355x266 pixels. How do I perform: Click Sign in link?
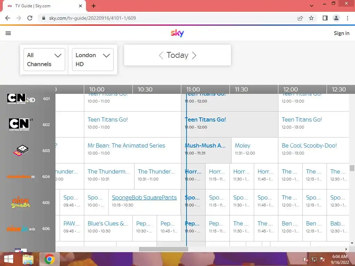click(341, 33)
